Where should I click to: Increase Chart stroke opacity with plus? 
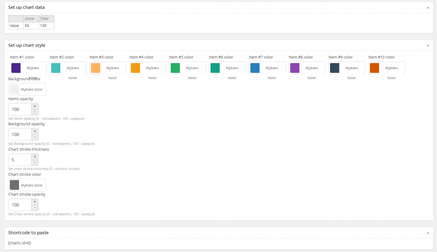click(x=35, y=202)
